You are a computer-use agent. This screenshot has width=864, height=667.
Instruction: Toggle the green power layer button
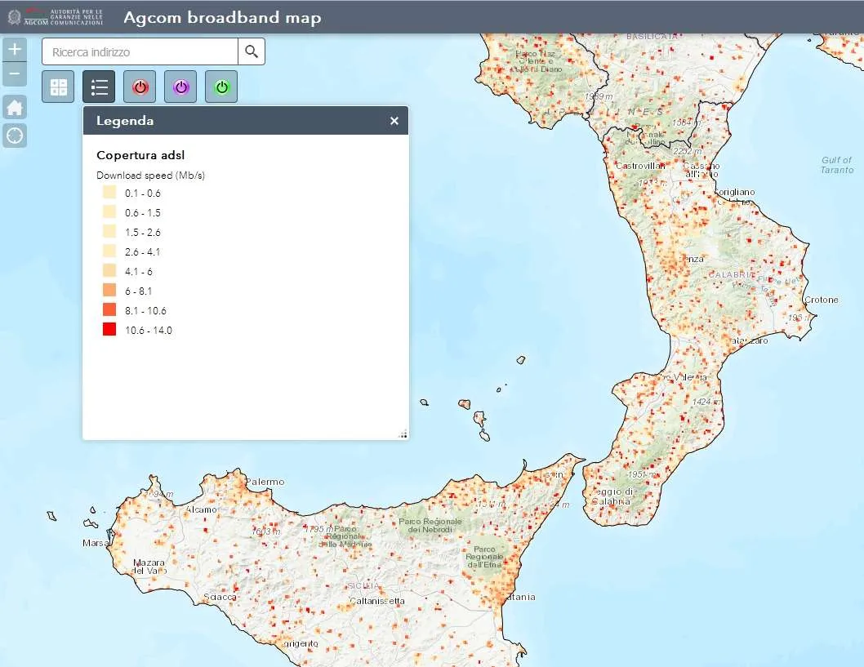pos(221,87)
